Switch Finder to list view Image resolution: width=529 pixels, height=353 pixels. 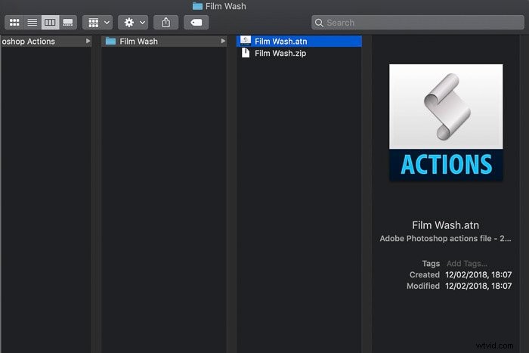pos(32,23)
